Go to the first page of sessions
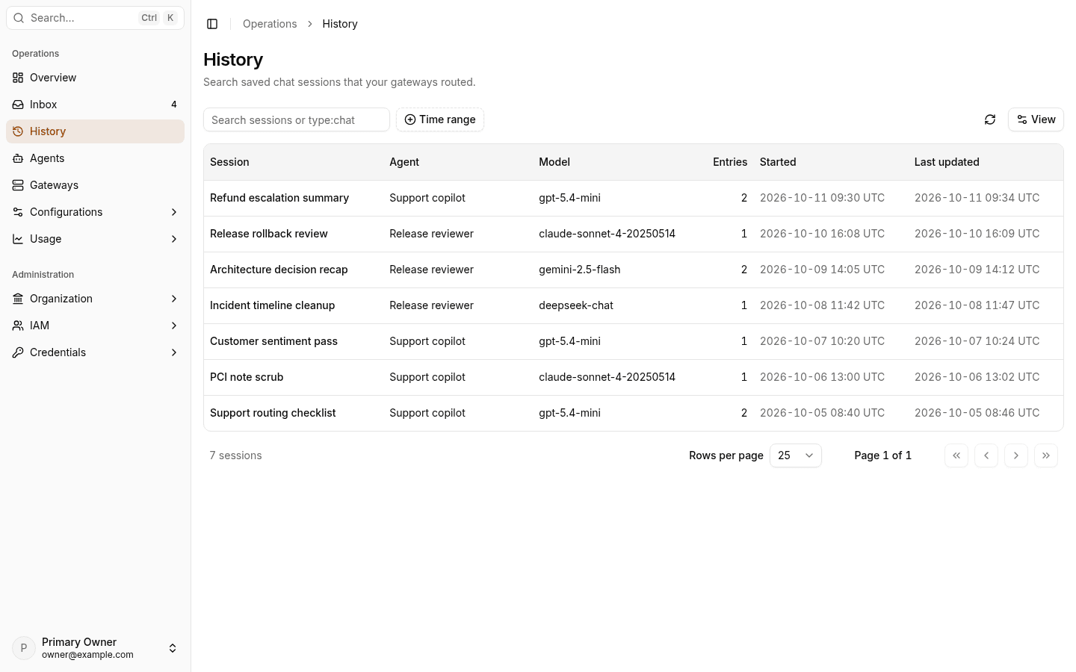This screenshot has height=672, width=1076. point(956,455)
